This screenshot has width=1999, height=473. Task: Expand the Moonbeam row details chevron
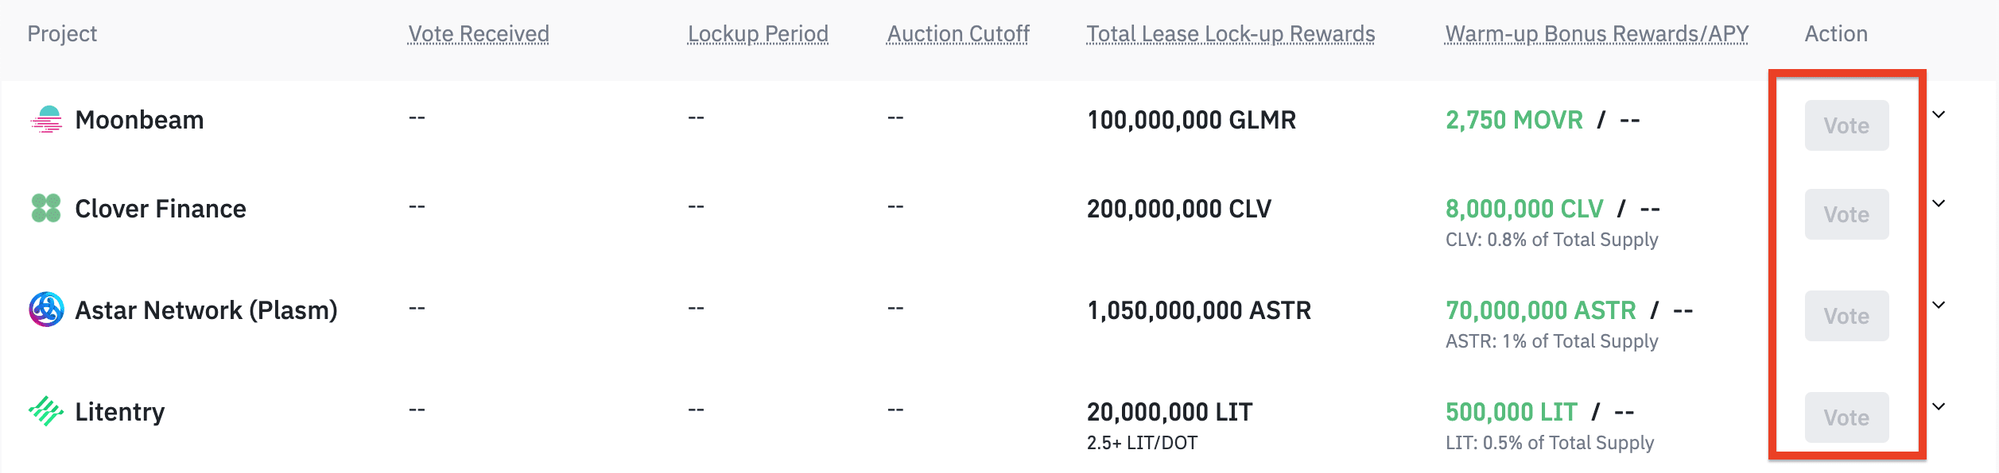(1939, 115)
